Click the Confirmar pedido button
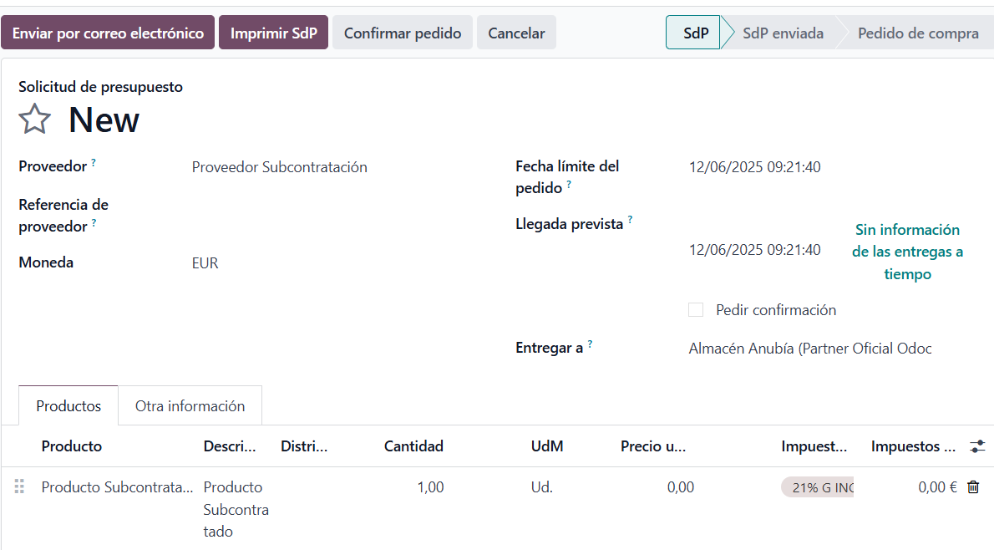 click(x=403, y=33)
